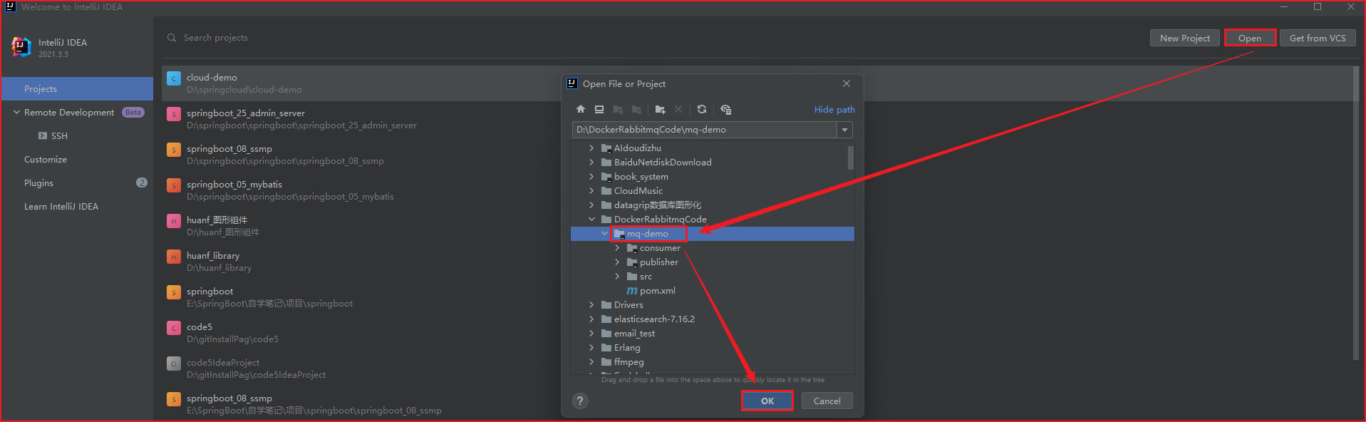1366x422 pixels.
Task: Expand the CloudMusic folder
Action: click(591, 191)
